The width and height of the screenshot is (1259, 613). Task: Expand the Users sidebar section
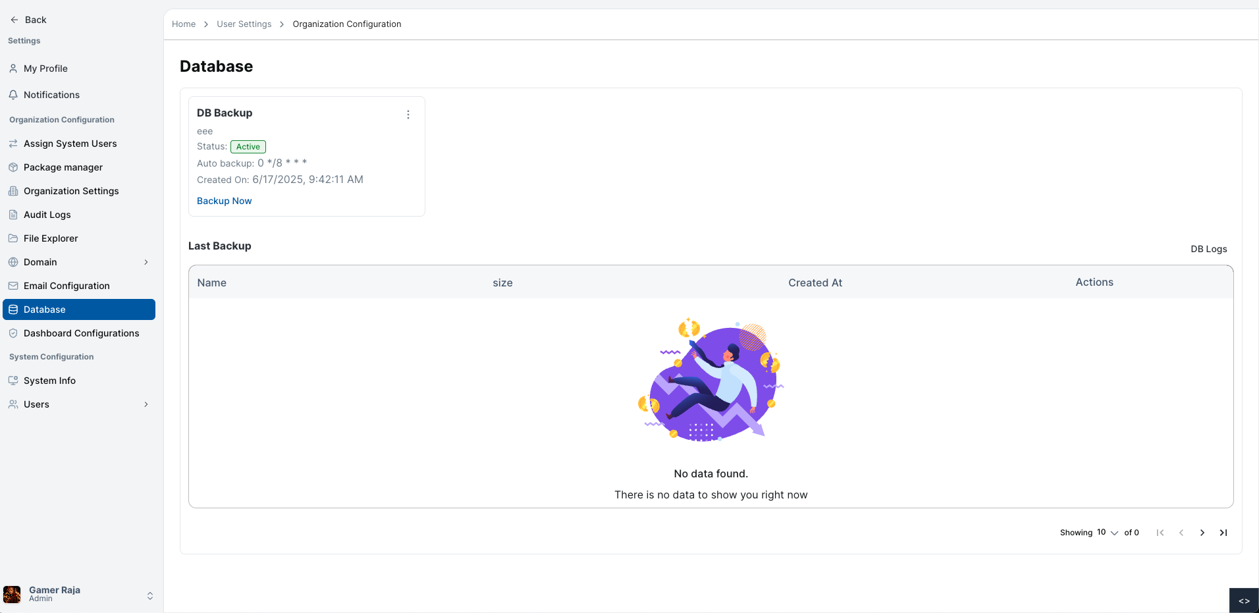click(146, 404)
